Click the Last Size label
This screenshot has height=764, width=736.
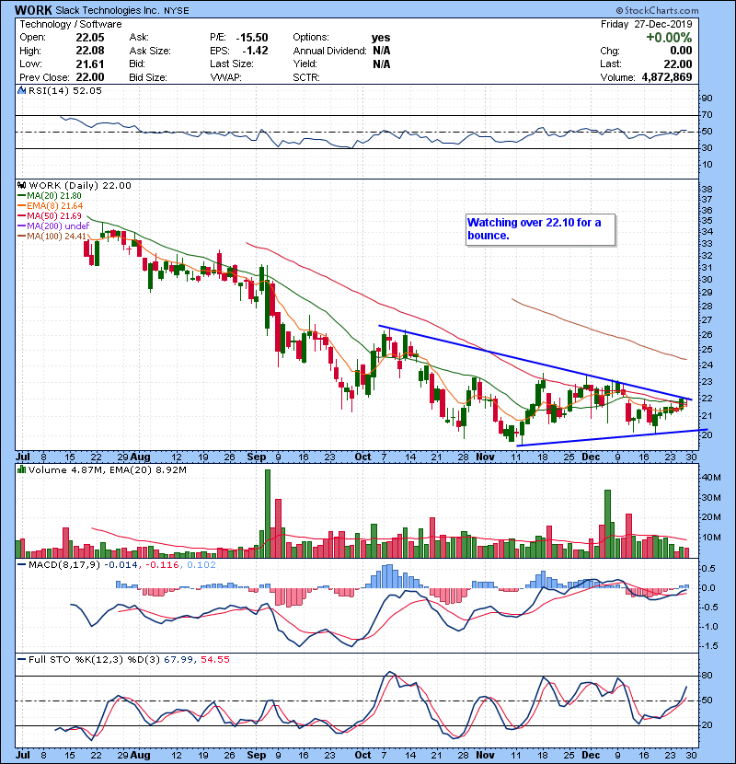pos(232,64)
